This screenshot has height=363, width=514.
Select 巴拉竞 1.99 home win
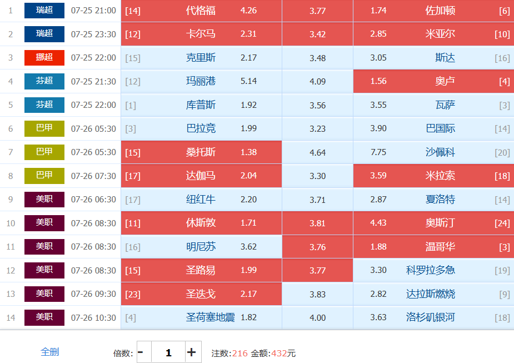click(x=201, y=128)
